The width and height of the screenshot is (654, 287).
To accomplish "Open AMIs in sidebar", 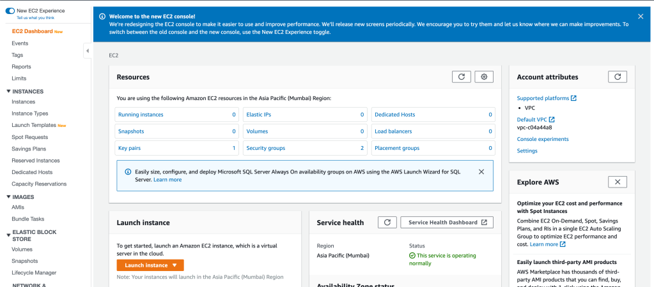I will [18, 207].
